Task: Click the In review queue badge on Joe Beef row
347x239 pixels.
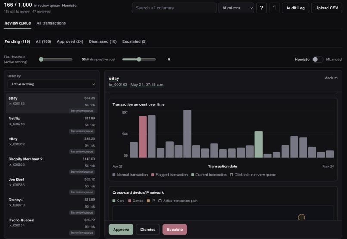Action: pyautogui.click(x=82, y=192)
